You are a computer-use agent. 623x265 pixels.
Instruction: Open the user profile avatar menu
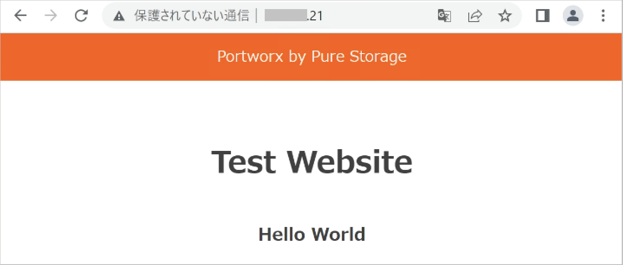(x=573, y=16)
